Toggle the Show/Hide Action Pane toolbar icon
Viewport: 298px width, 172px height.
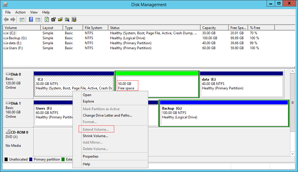tap(38, 20)
